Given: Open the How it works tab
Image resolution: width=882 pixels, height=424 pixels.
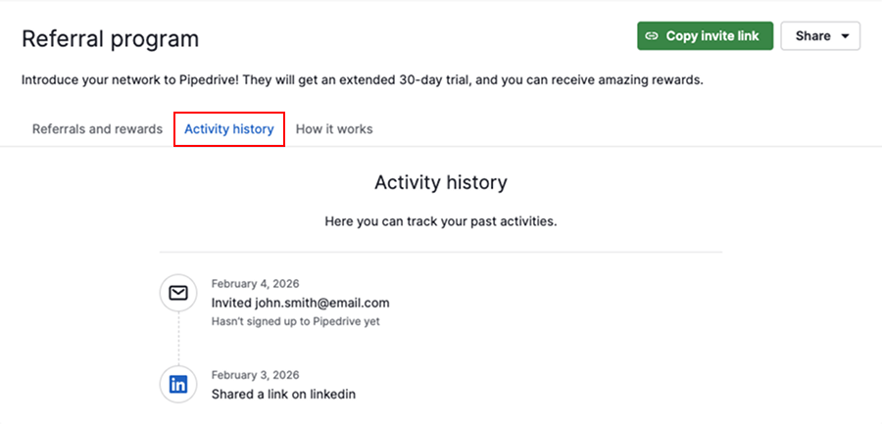Looking at the screenshot, I should point(334,129).
